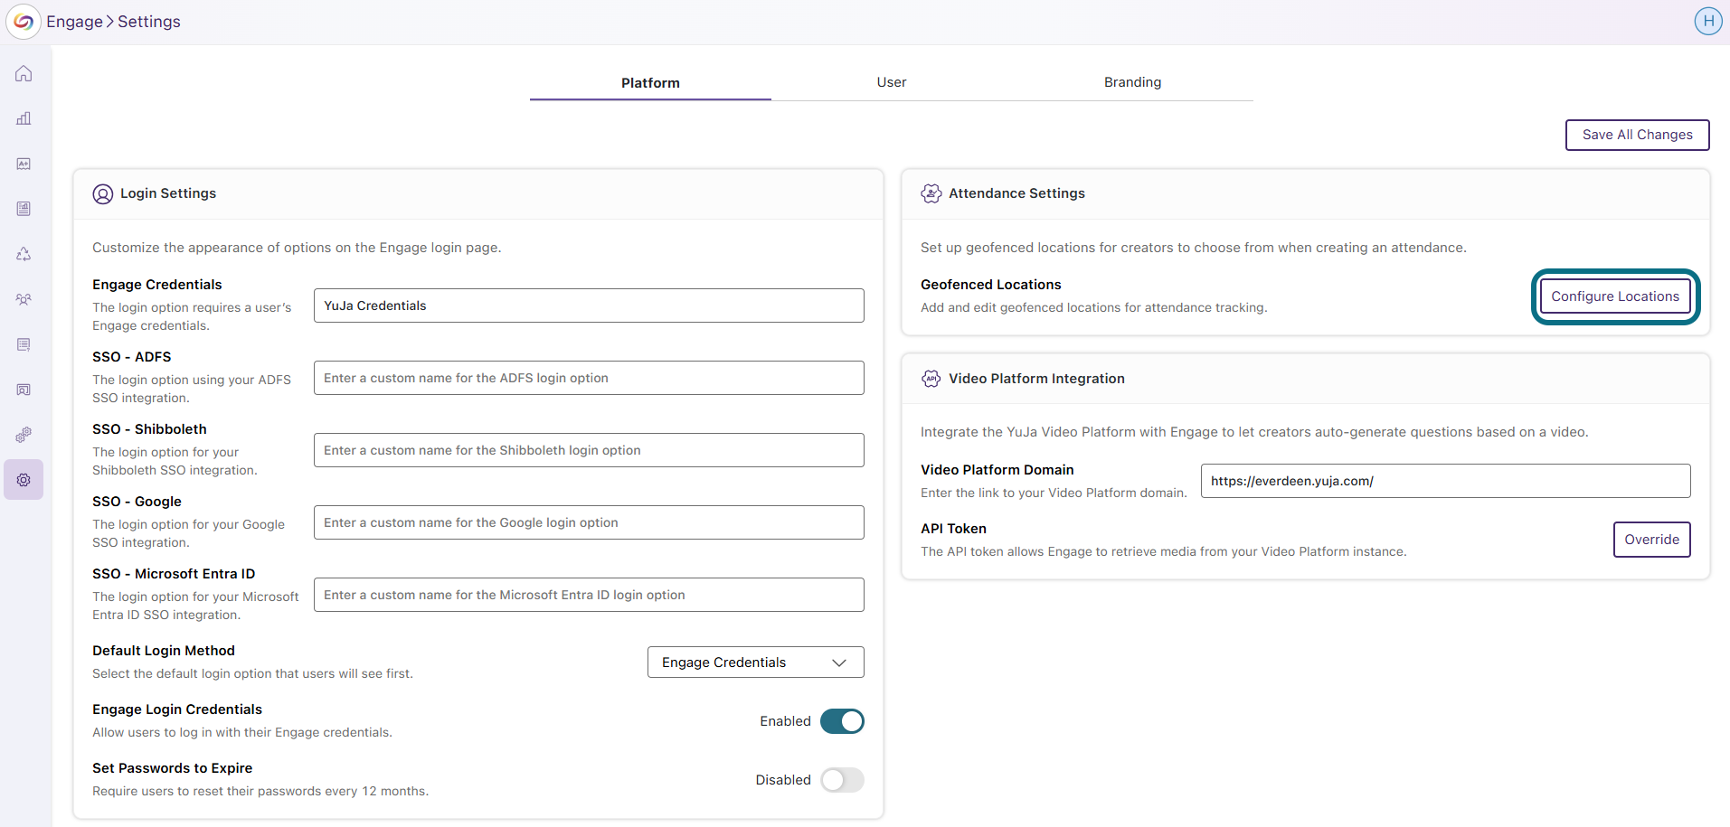Click Engage in the breadcrumb
Screen dimensions: 1730x827
coord(74,22)
